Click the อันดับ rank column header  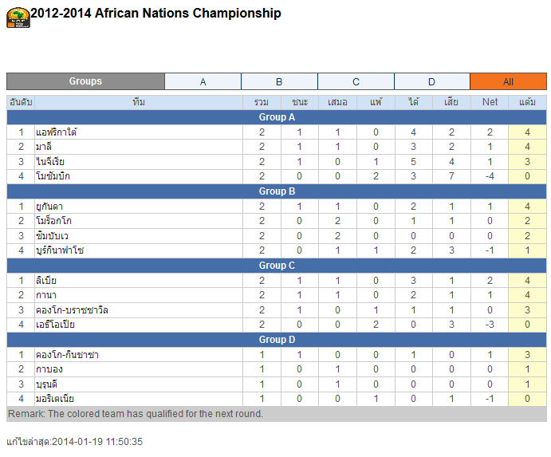(x=21, y=102)
